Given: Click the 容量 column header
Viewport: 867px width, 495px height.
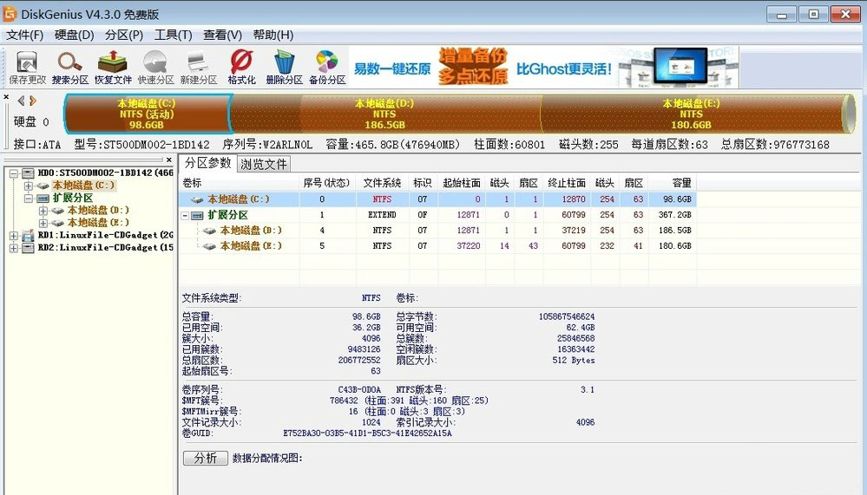Looking at the screenshot, I should (x=673, y=183).
